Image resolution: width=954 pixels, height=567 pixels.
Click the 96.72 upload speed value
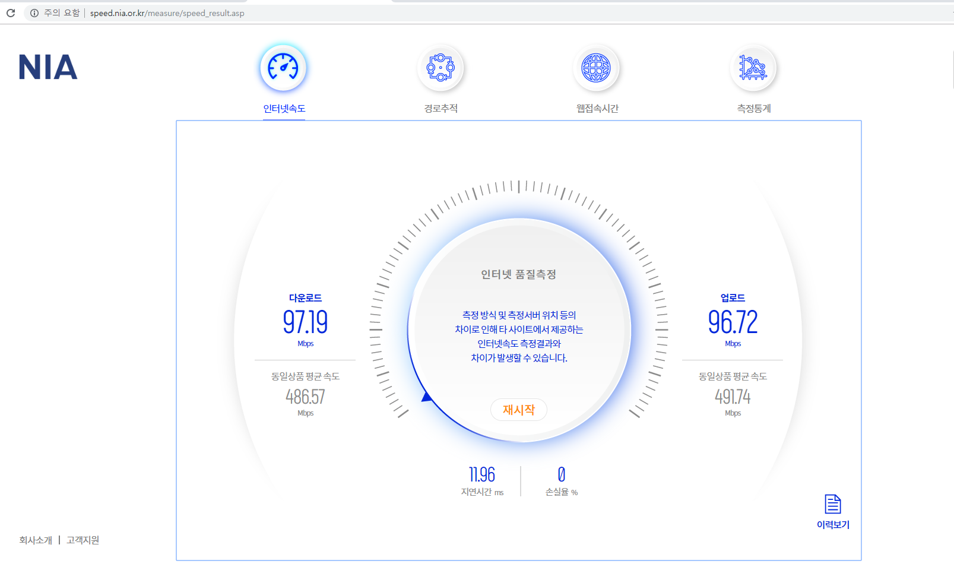point(733,322)
